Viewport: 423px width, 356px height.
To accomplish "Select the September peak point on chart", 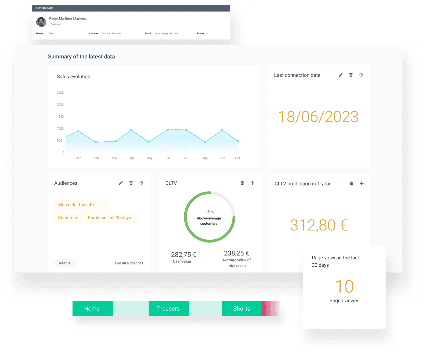I will click(x=222, y=130).
